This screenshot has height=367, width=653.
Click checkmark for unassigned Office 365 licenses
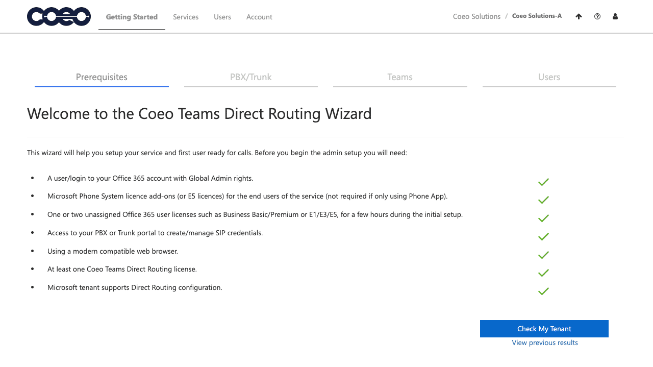[543, 218]
